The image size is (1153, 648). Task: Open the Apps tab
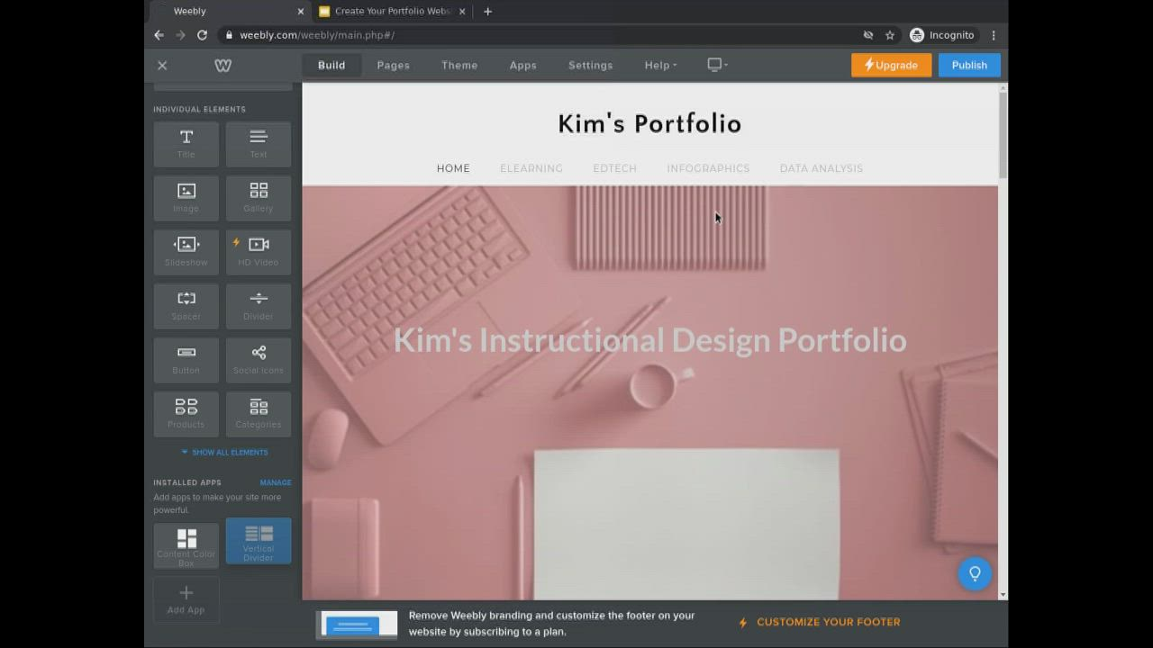click(x=522, y=65)
